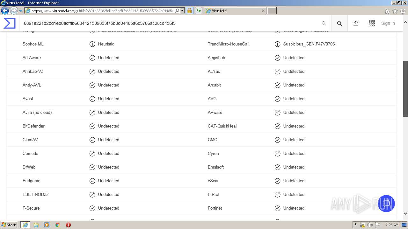Click the AhnLab-V3 engine name
The height and width of the screenshot is (229, 408).
pyautogui.click(x=33, y=71)
